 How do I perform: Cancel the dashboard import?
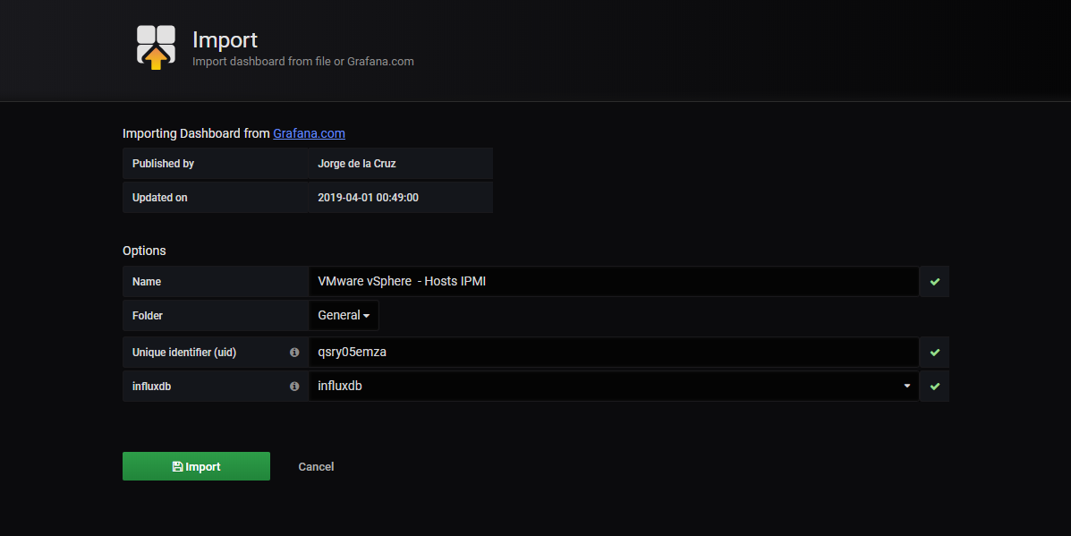pos(316,467)
